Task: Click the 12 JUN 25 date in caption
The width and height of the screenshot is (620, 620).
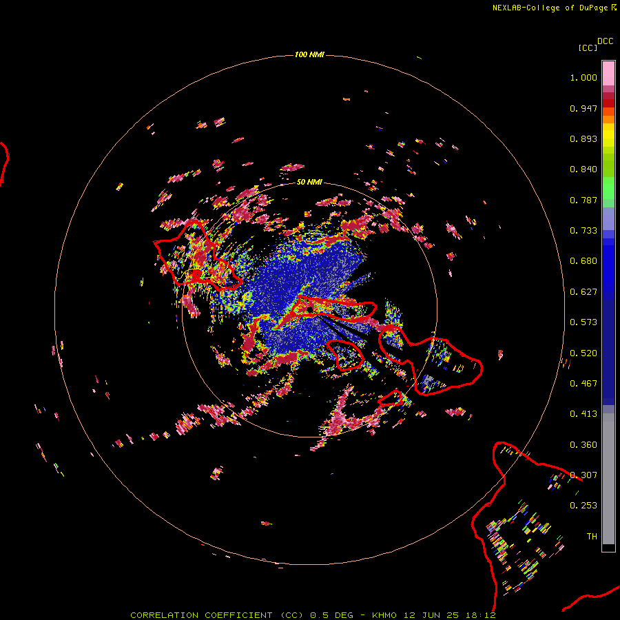Action: coord(431,615)
